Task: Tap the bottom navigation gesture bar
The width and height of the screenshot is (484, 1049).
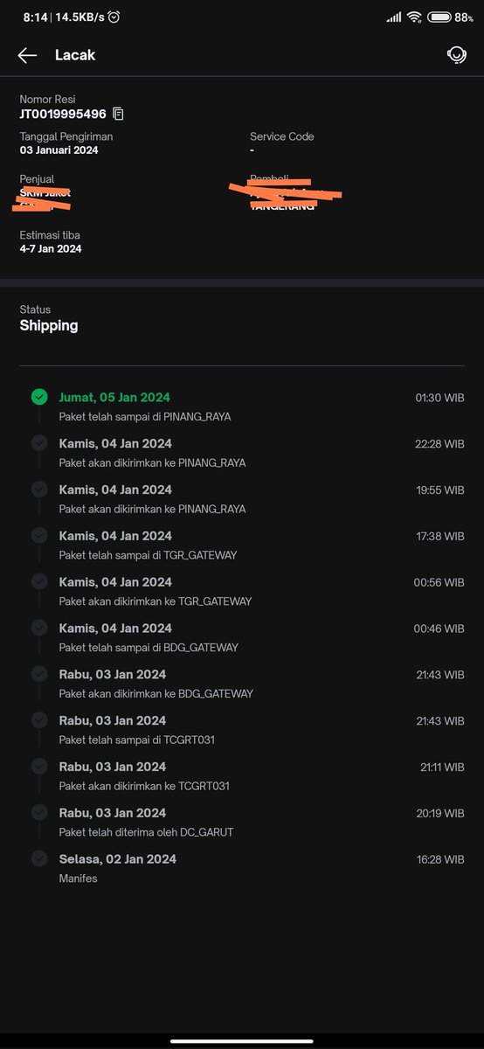Action: [x=242, y=1040]
